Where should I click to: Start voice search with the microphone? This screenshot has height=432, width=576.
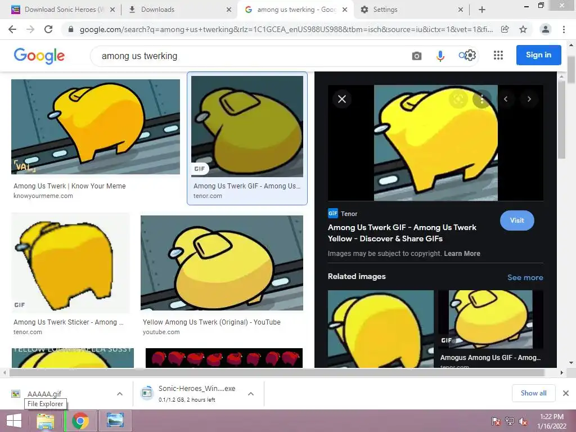click(x=440, y=56)
